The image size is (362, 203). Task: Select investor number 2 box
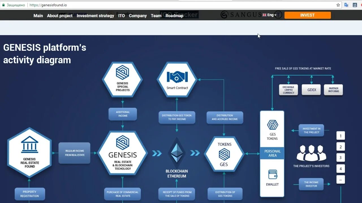coord(341,147)
